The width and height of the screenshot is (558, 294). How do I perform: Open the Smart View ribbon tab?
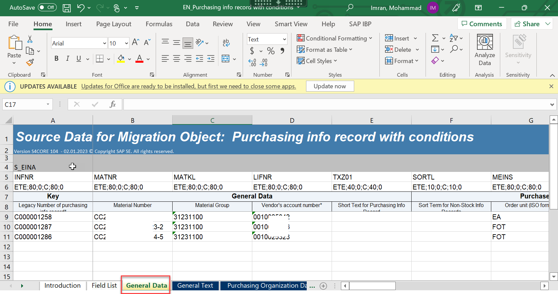(x=291, y=24)
